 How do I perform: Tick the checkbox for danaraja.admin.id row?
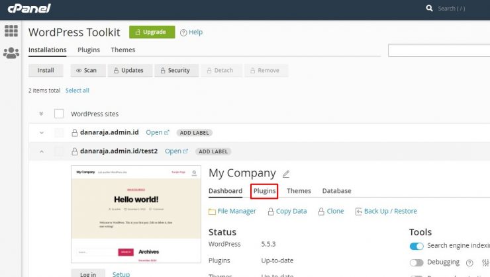[x=59, y=133]
